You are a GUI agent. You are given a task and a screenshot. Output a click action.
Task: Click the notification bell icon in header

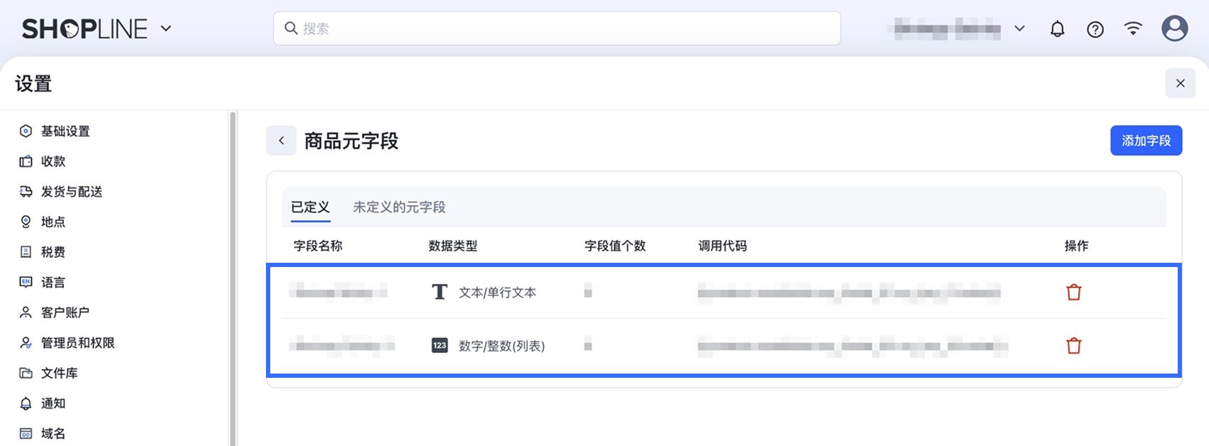tap(1058, 29)
